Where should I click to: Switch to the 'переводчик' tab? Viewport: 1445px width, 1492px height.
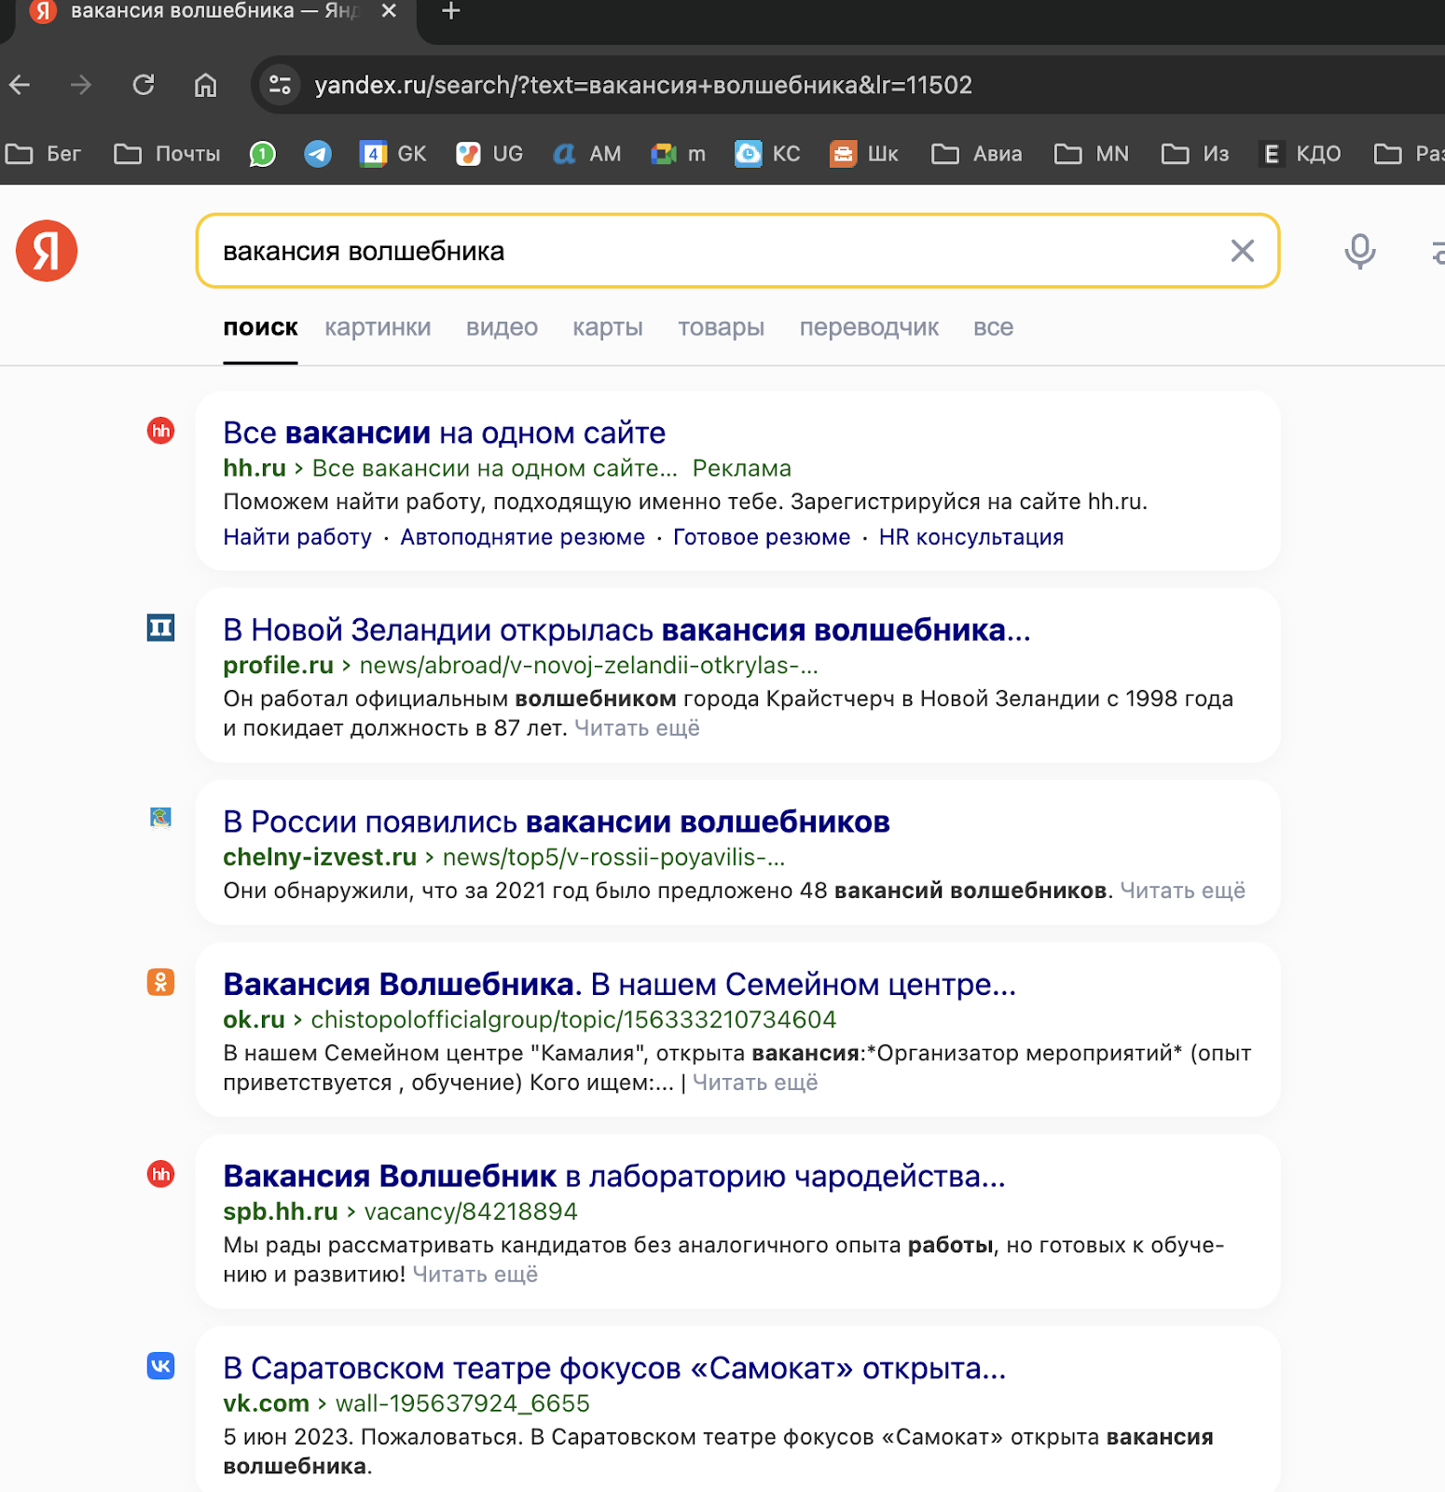click(869, 327)
